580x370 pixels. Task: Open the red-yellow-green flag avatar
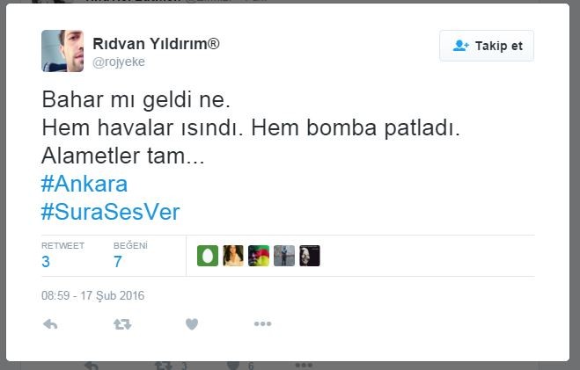tap(259, 256)
